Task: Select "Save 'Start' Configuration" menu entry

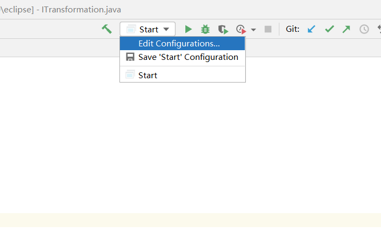Action: (188, 57)
